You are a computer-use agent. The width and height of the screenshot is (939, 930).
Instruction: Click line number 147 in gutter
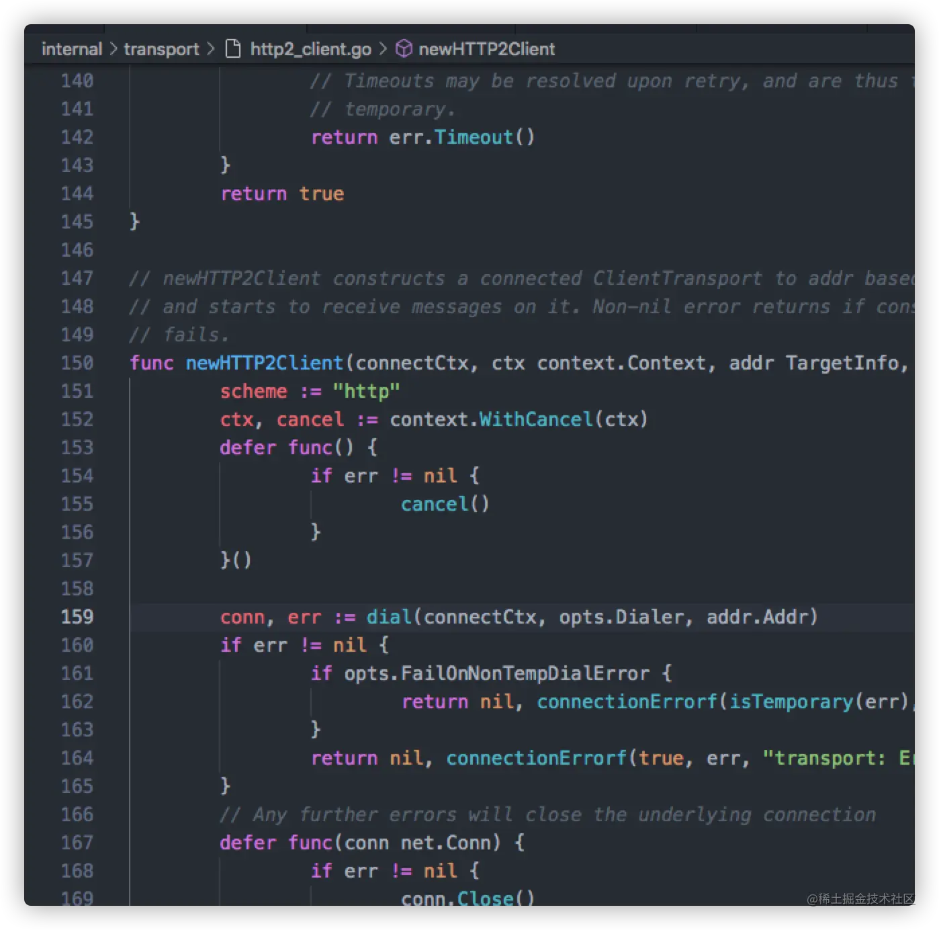click(77, 278)
